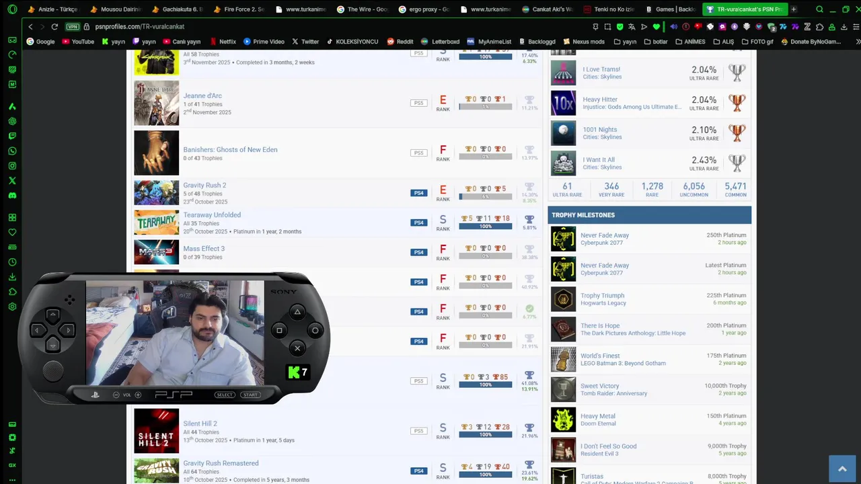
Task: Switch to the Anizle - Türkçe tab
Action: point(53,9)
